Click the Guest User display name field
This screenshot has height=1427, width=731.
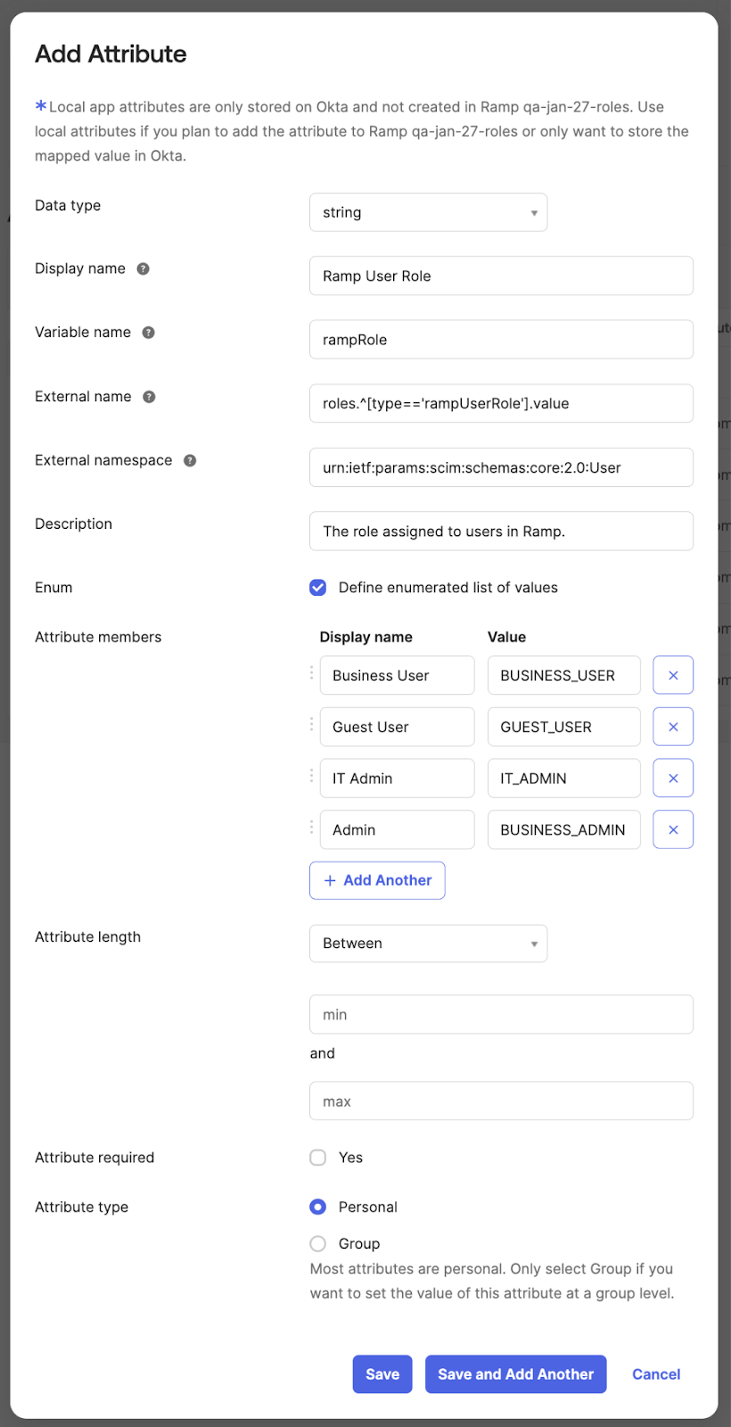pyautogui.click(x=397, y=727)
